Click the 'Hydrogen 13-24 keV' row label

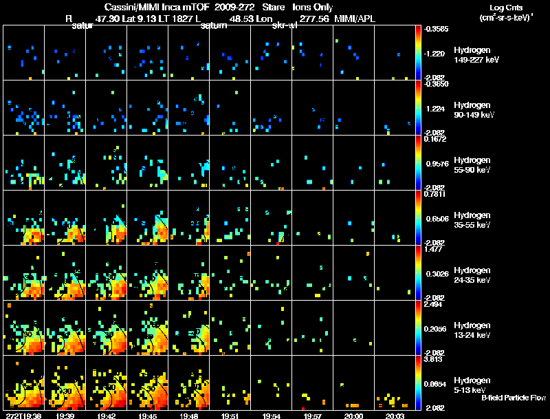(472, 330)
